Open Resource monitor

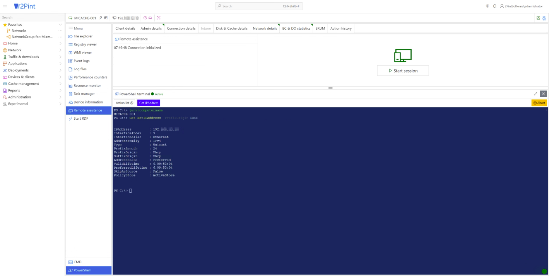click(89, 86)
